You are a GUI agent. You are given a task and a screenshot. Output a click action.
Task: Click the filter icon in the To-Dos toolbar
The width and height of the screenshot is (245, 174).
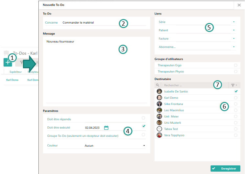click(x=21, y=62)
